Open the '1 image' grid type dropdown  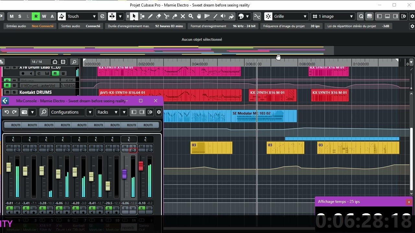pyautogui.click(x=333, y=16)
